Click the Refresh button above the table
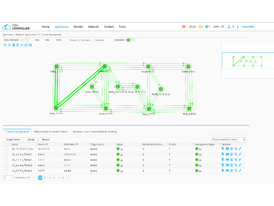 pos(46,140)
